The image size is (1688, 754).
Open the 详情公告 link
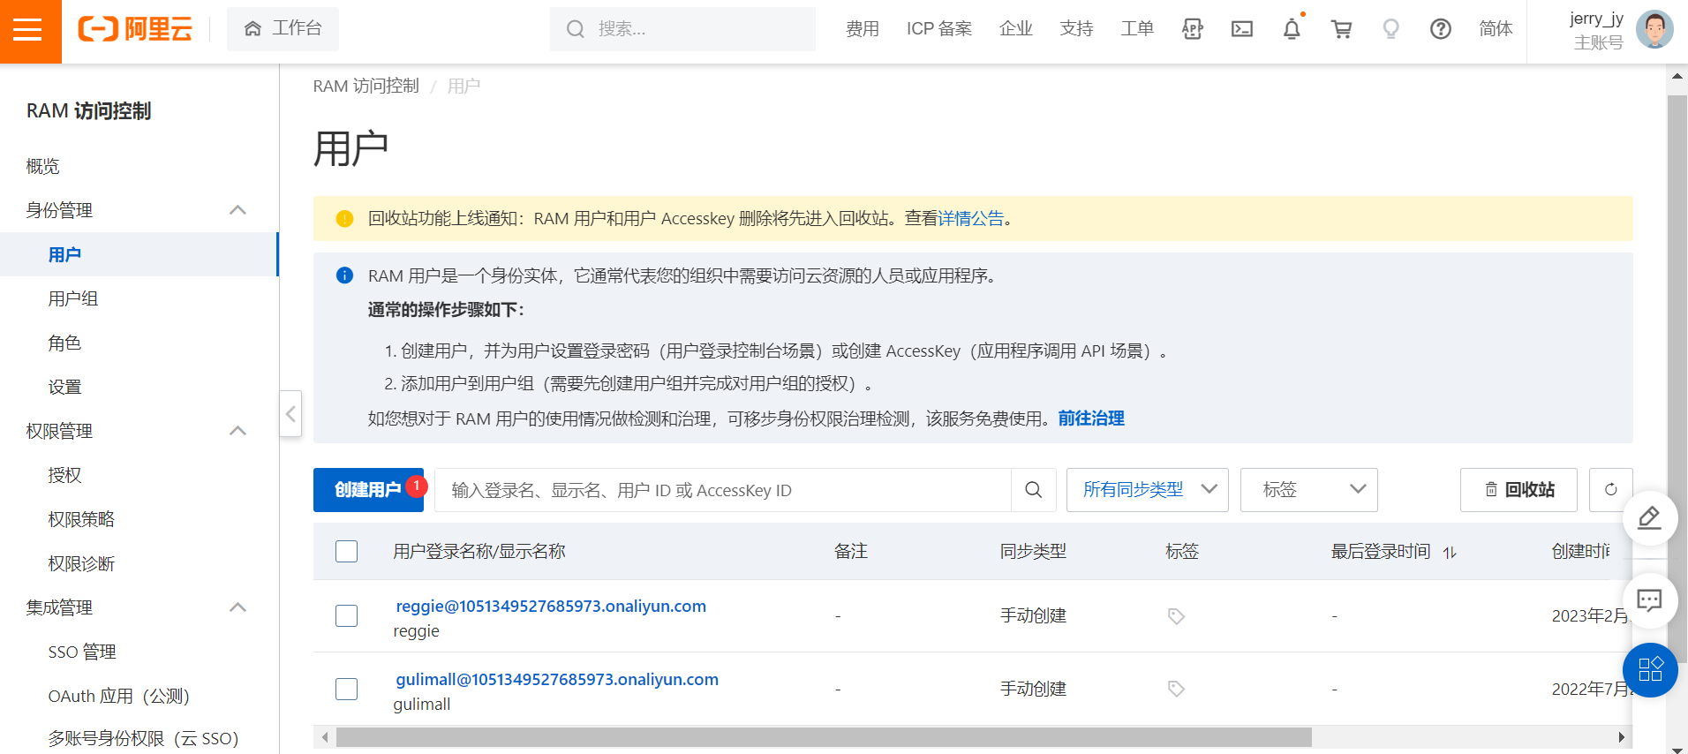pyautogui.click(x=971, y=219)
